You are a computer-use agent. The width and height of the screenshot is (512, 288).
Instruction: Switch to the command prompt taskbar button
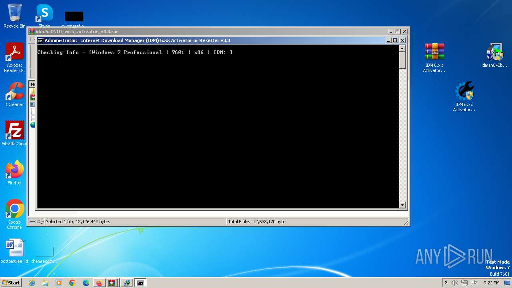[140, 283]
